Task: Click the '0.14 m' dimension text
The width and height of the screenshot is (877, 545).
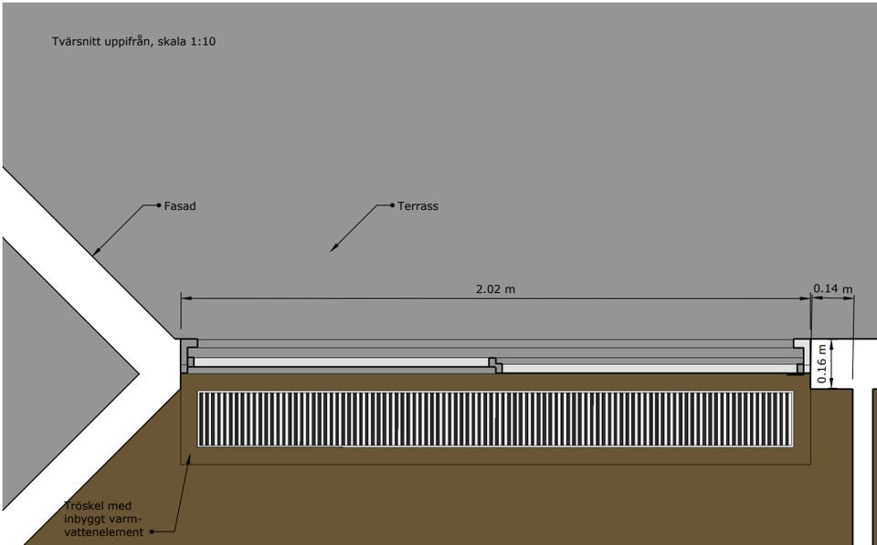Action: [833, 289]
